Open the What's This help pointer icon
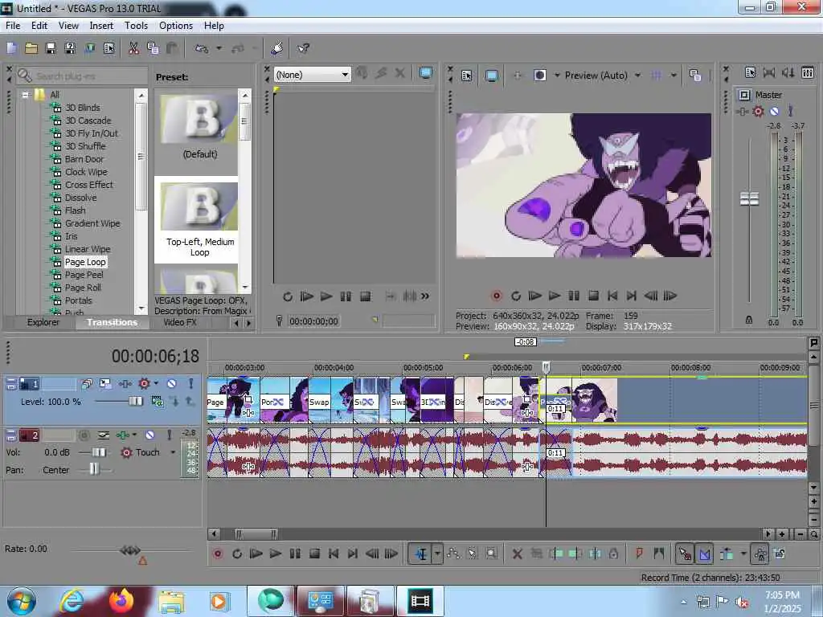 (303, 48)
